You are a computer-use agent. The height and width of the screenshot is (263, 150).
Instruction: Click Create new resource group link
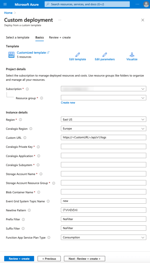pyautogui.click(x=68, y=103)
